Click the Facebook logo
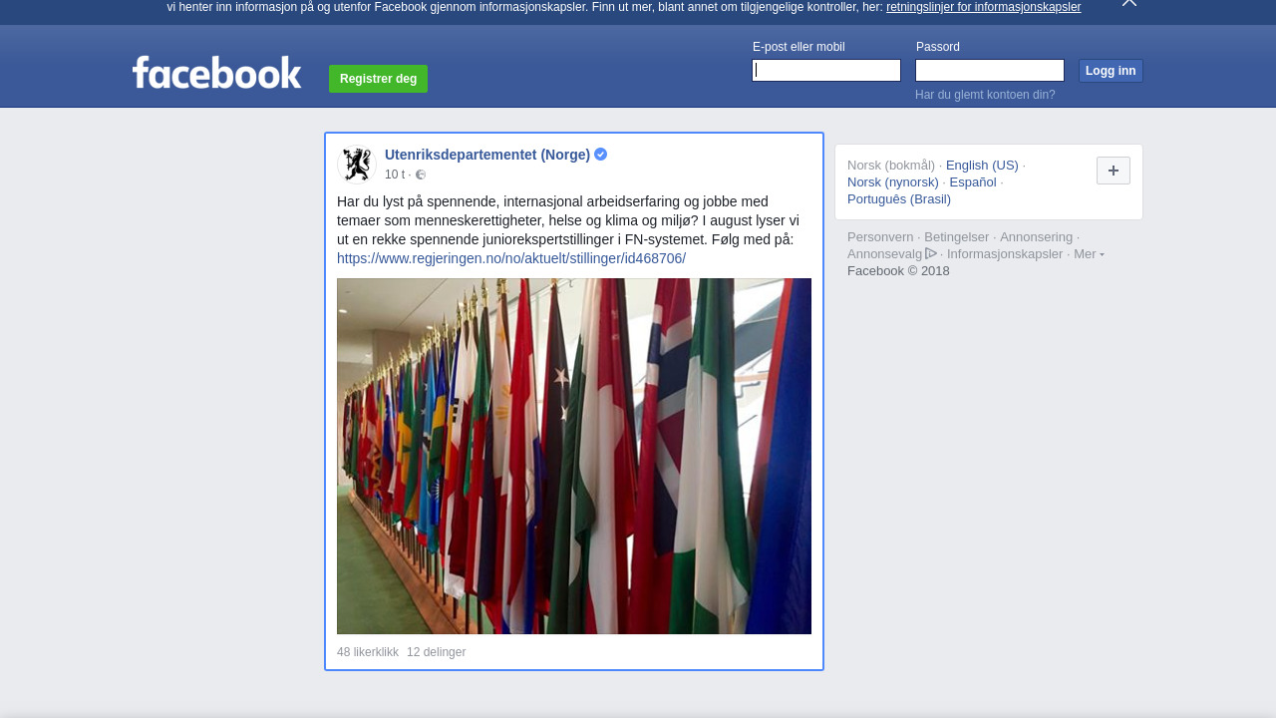 pyautogui.click(x=216, y=73)
